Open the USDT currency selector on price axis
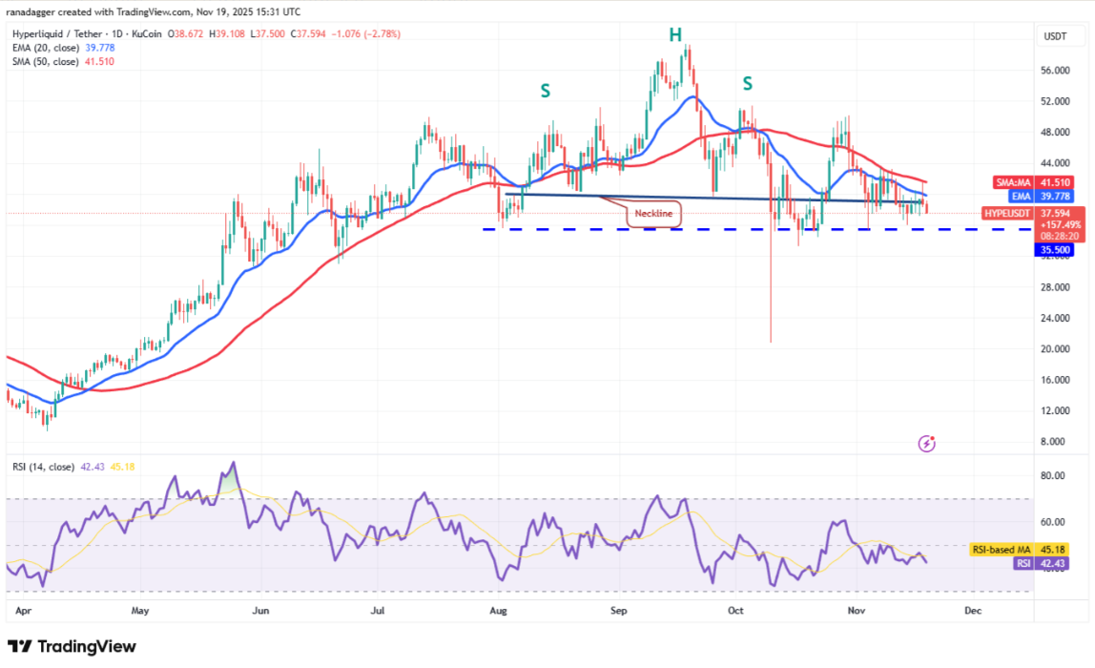 [x=1055, y=35]
